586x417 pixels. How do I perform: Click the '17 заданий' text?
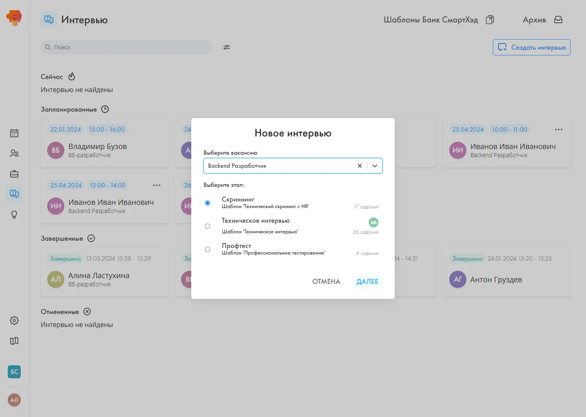pos(366,207)
